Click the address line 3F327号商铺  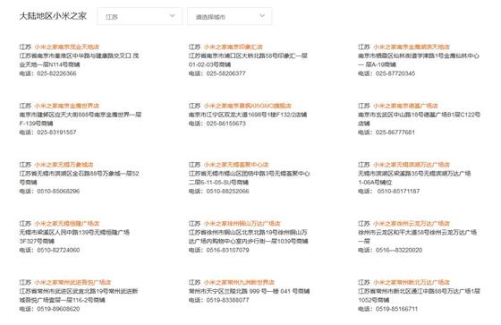(37, 241)
